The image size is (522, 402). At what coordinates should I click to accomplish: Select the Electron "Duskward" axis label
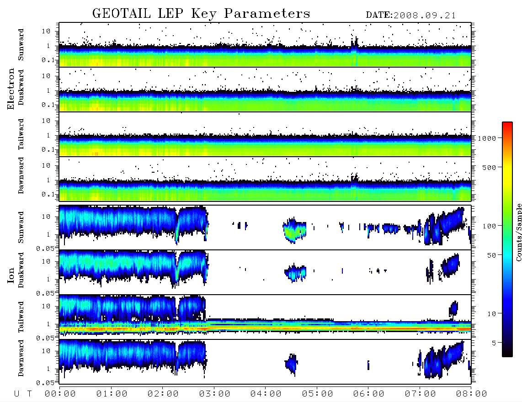pyautogui.click(x=21, y=87)
